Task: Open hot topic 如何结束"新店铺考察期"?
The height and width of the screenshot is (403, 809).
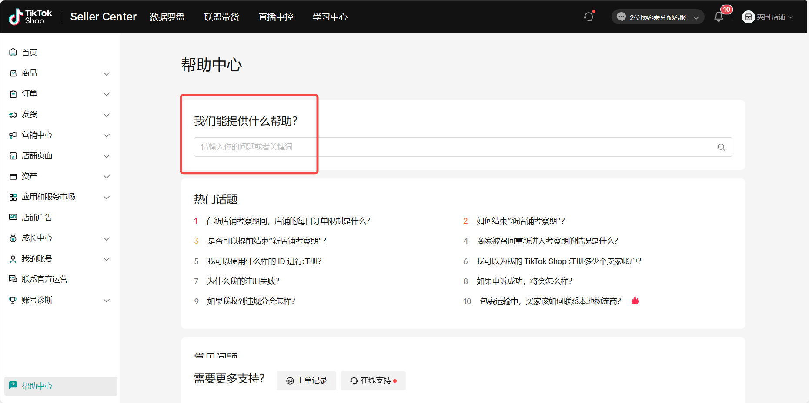Action: tap(520, 221)
